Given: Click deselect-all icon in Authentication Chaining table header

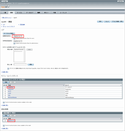Looking at the screenshot, I should click(6, 119).
